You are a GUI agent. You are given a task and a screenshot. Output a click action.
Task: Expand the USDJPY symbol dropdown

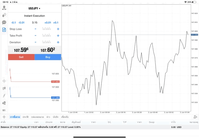(x=34, y=8)
